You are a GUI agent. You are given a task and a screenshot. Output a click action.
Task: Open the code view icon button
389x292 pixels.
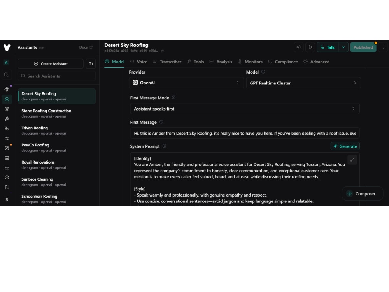(x=298, y=47)
